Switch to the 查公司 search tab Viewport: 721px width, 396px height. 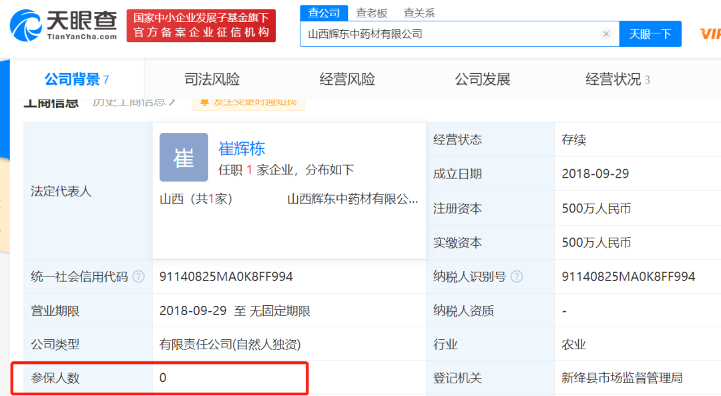click(x=324, y=13)
